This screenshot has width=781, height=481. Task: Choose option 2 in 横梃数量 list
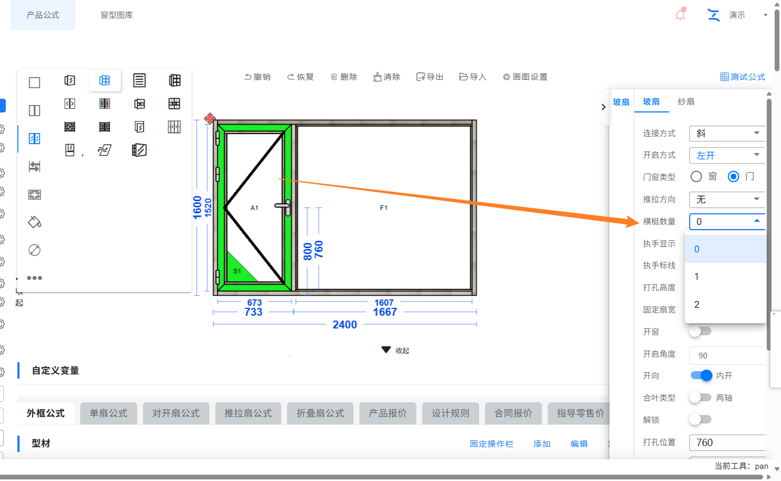pyautogui.click(x=725, y=305)
